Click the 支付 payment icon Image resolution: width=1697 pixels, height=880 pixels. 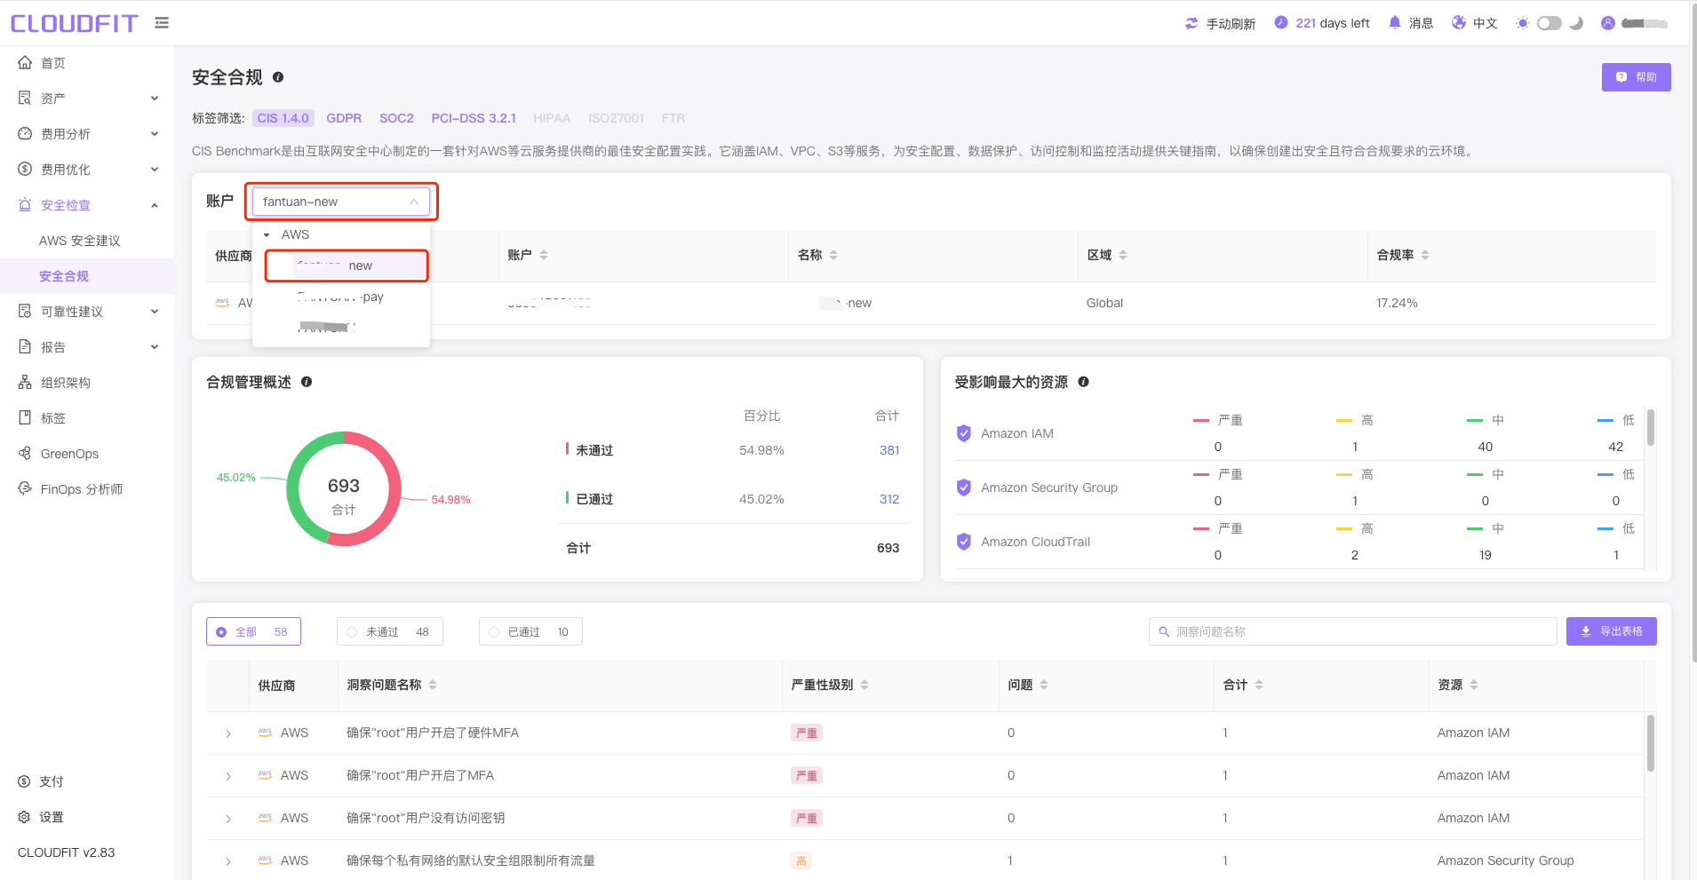[x=24, y=781]
